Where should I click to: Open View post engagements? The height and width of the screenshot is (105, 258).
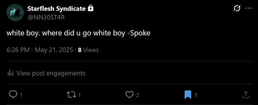(51, 73)
